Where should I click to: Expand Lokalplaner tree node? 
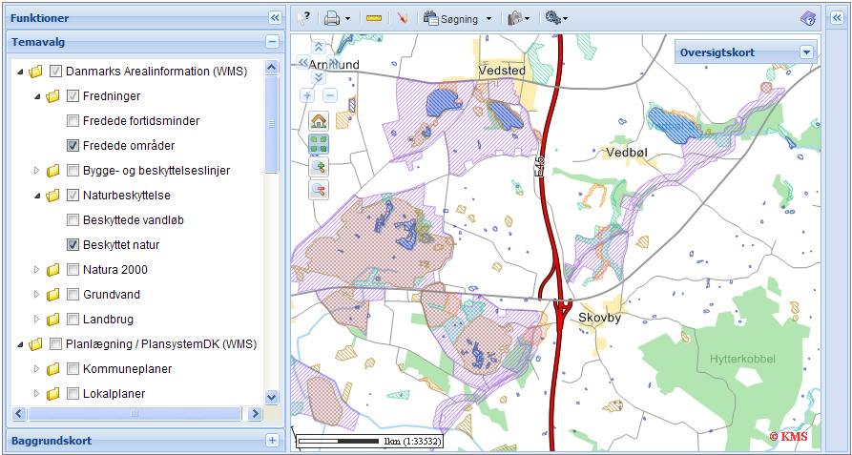click(x=37, y=394)
